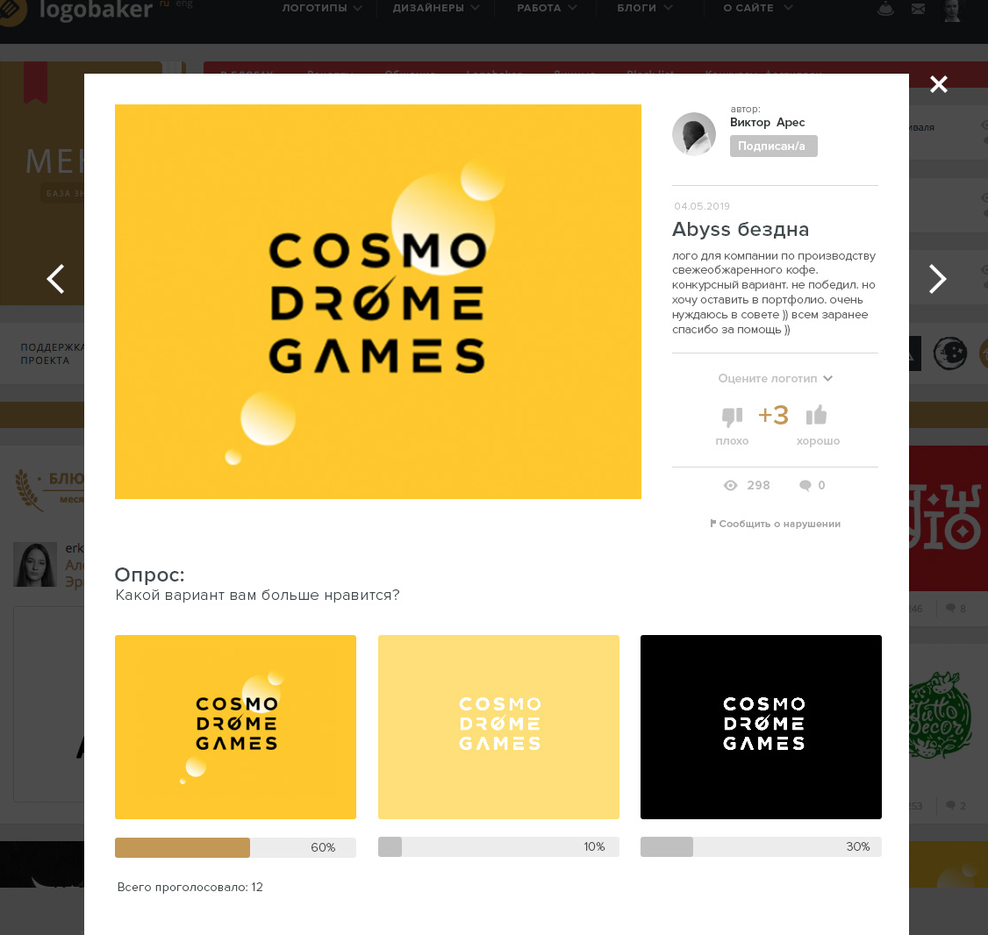Click the author name 'Виктор Арес'
This screenshot has width=988, height=935.
[767, 123]
